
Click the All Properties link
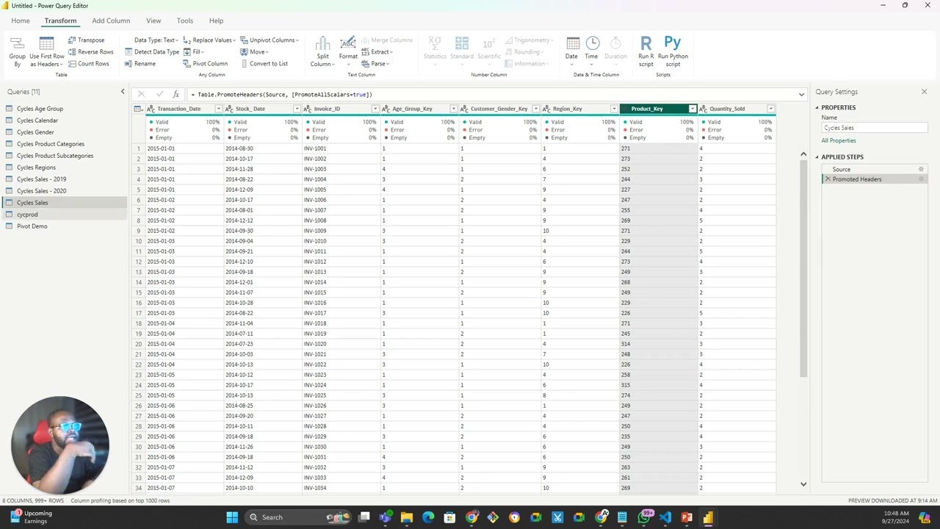[x=839, y=140]
